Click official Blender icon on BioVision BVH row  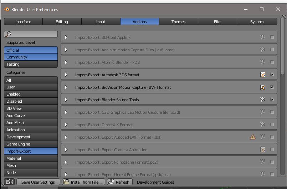[x=263, y=87]
